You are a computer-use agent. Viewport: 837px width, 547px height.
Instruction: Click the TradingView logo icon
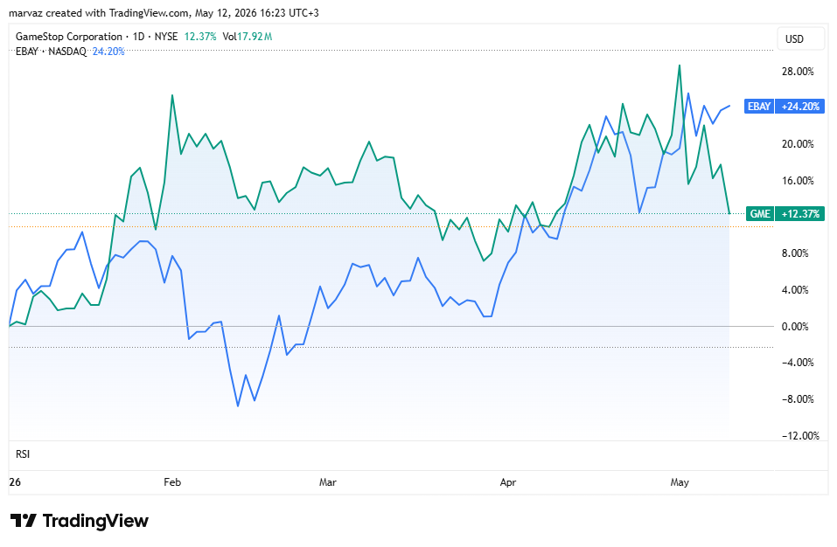point(24,520)
